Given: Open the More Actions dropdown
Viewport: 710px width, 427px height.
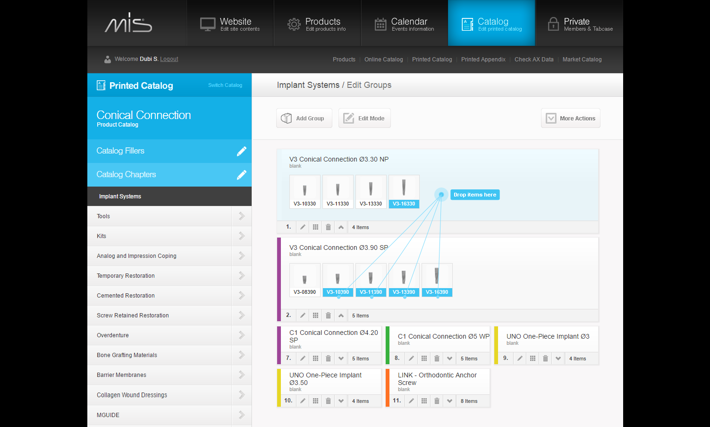Looking at the screenshot, I should (571, 118).
